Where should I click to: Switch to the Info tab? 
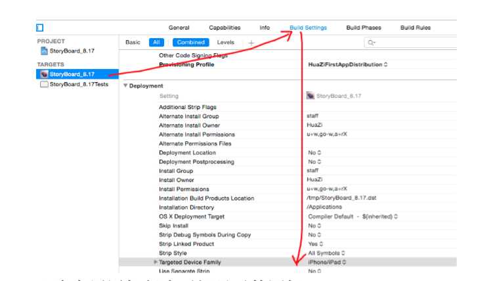coord(265,28)
